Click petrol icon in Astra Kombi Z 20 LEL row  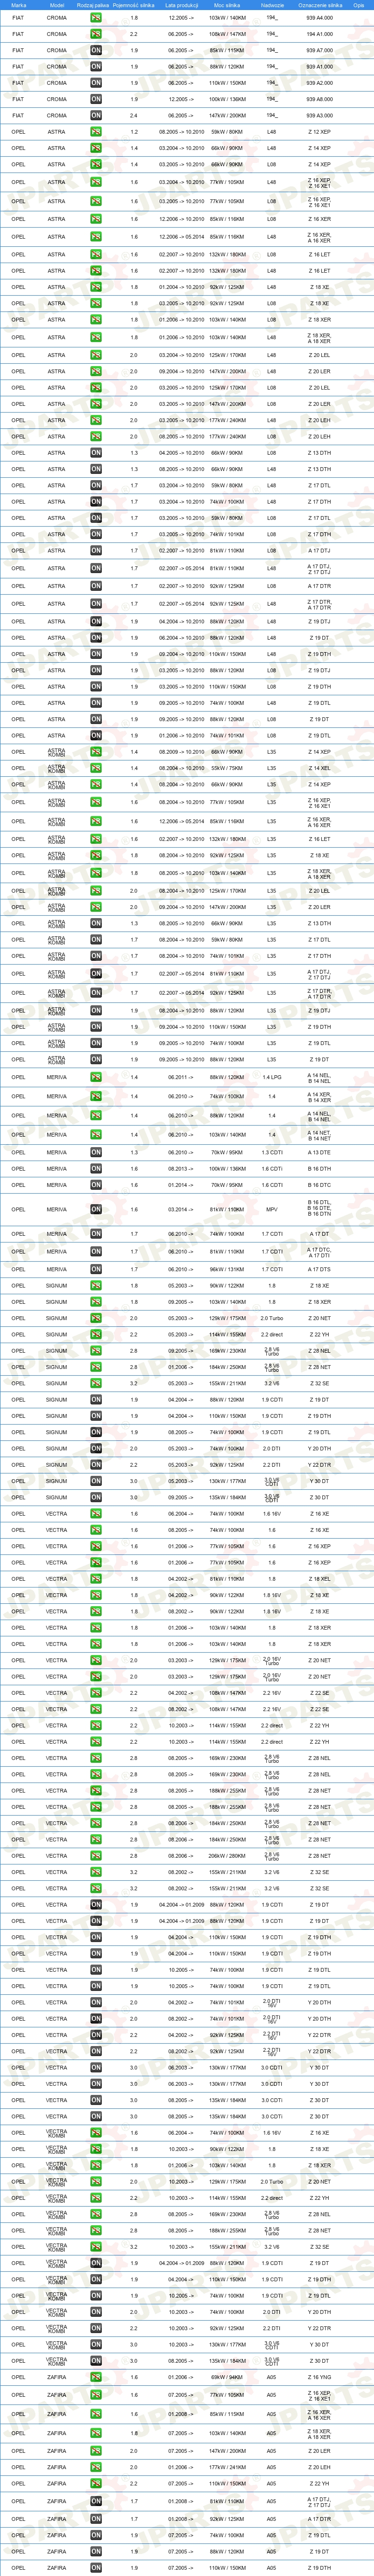pyautogui.click(x=96, y=891)
